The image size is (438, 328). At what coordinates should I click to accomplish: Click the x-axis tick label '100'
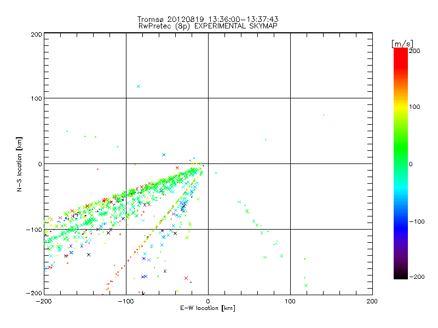[290, 301]
